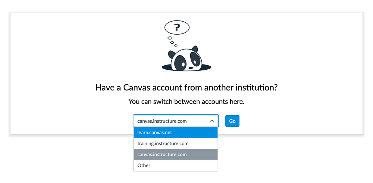Click the question mark thought bubble

[x=177, y=27]
